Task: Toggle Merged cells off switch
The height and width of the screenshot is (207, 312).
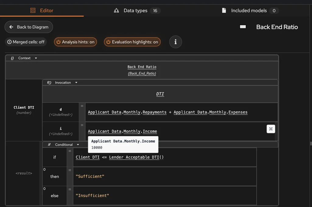Action: pyautogui.click(x=26, y=42)
